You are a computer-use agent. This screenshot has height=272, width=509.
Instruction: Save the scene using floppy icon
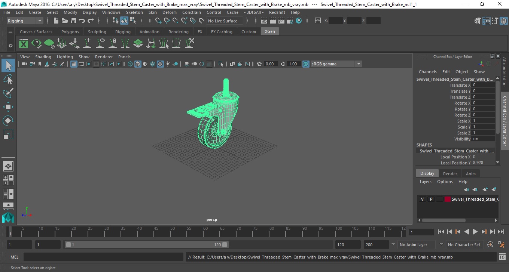pyautogui.click(x=73, y=21)
